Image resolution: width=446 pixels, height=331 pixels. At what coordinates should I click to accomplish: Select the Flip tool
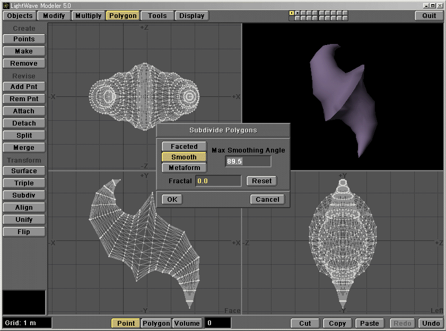coord(23,231)
